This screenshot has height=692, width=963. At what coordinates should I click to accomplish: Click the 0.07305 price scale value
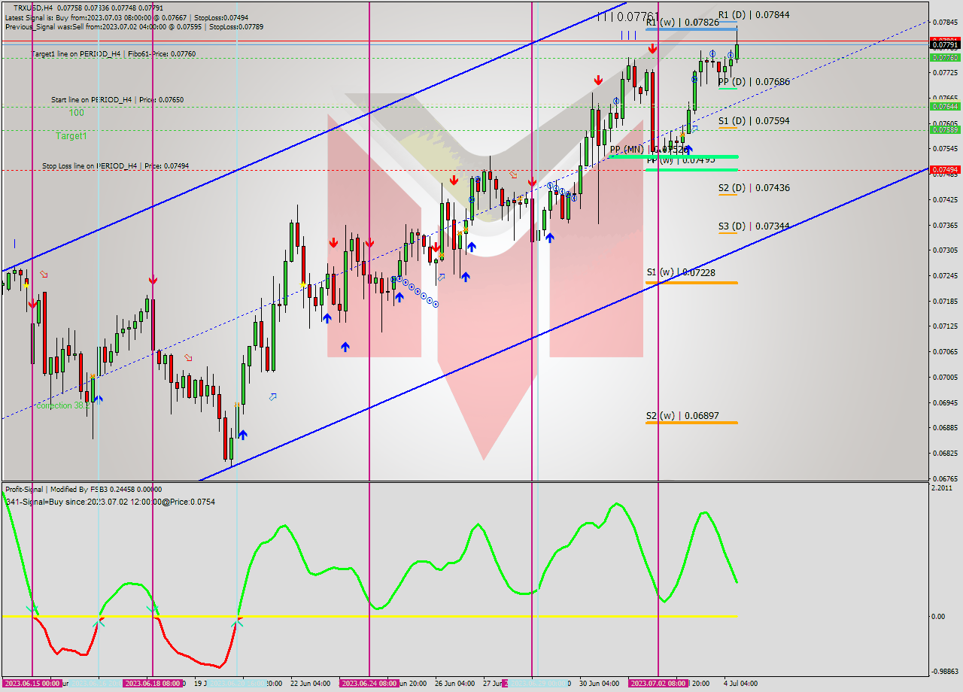(x=945, y=250)
